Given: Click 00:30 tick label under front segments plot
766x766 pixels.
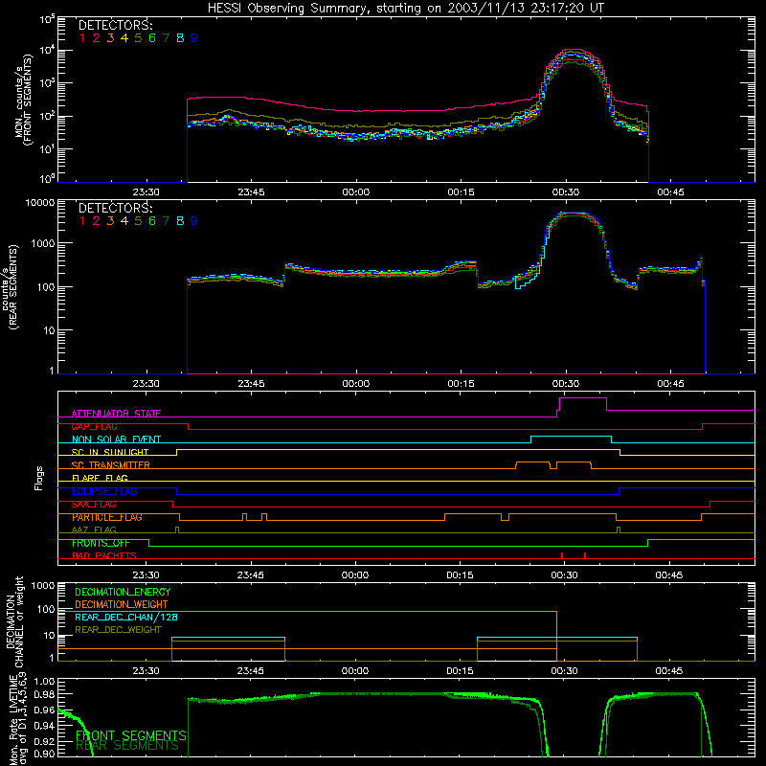Looking at the screenshot, I should [566, 192].
